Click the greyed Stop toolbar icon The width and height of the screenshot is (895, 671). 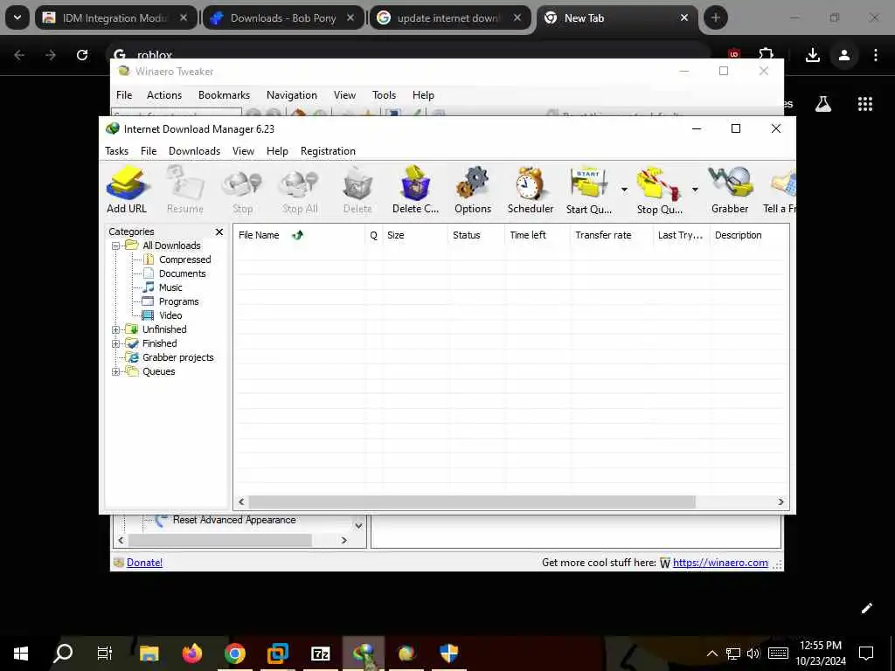click(243, 190)
